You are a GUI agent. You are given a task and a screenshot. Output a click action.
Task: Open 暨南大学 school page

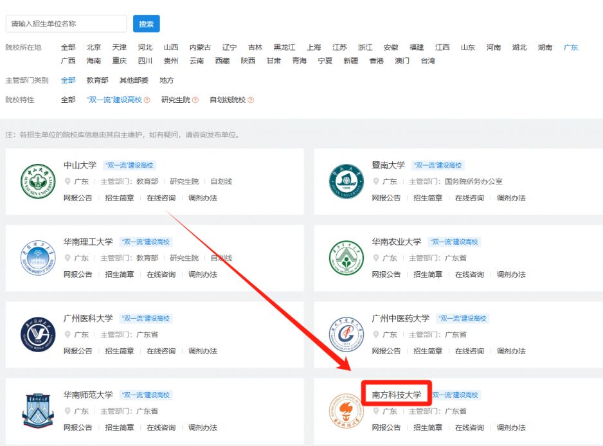[x=388, y=165]
